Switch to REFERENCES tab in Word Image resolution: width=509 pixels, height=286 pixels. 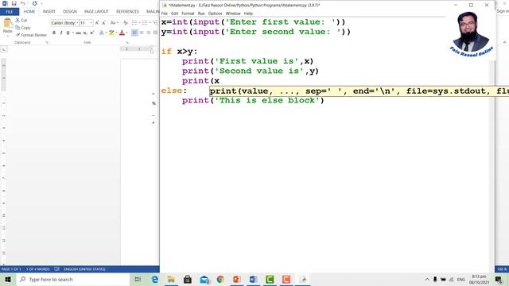click(x=127, y=12)
